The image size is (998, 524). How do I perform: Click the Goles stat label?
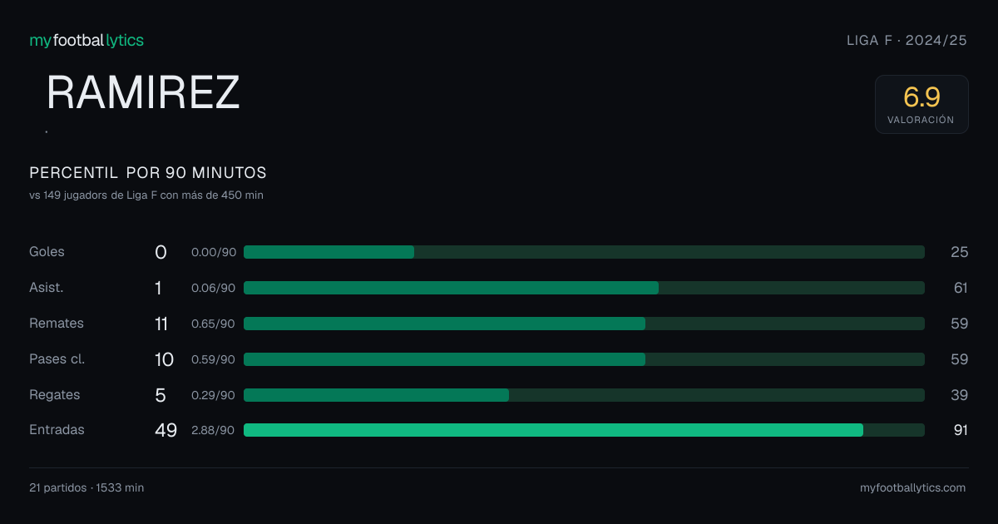47,252
